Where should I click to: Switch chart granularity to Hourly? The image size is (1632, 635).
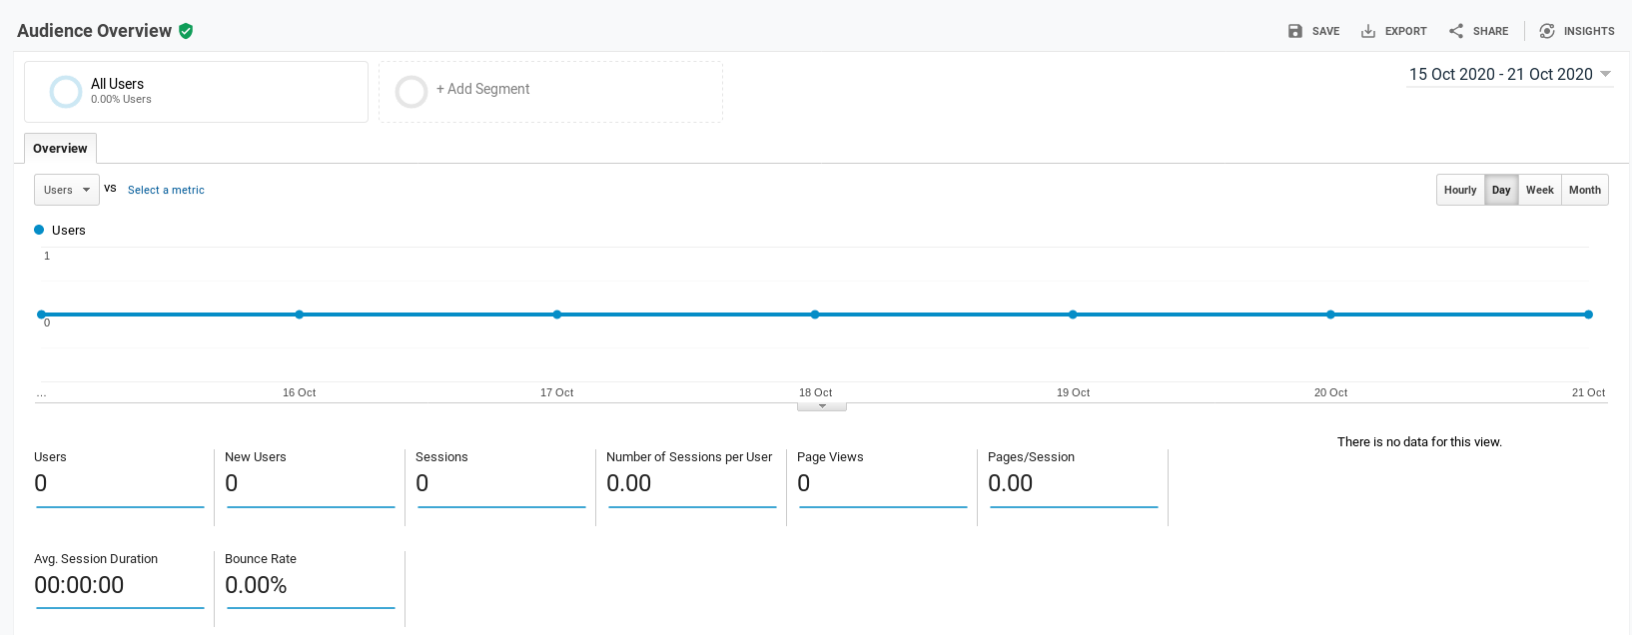click(1460, 190)
